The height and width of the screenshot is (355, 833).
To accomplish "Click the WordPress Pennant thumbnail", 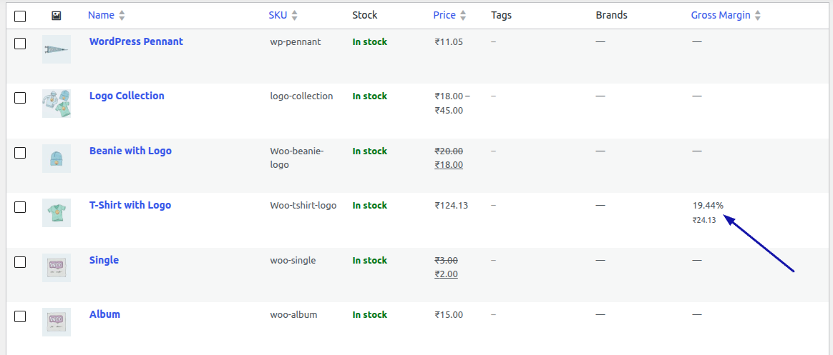I will 57,49.
